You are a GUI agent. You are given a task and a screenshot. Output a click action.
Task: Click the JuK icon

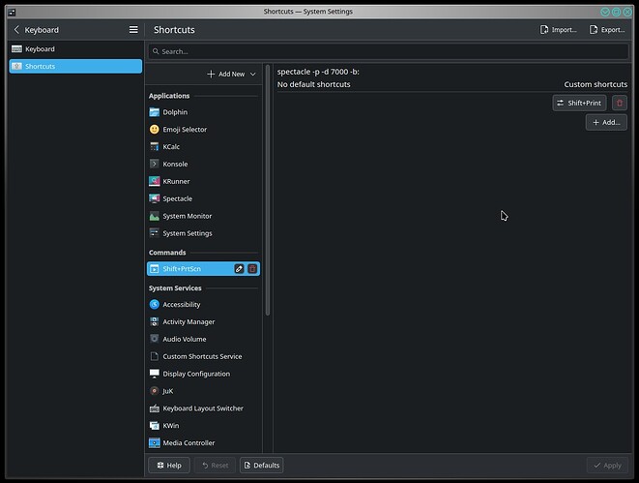[154, 391]
